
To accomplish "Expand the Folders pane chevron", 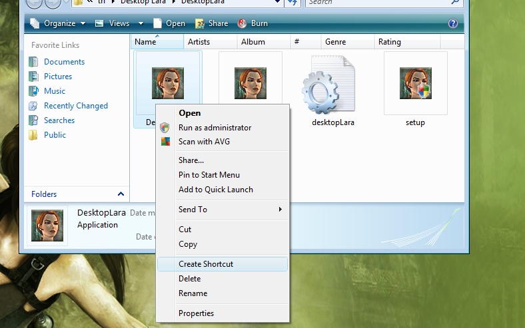I will click(121, 194).
